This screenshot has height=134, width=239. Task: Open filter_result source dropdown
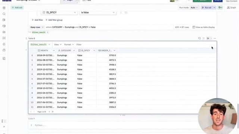(40, 45)
